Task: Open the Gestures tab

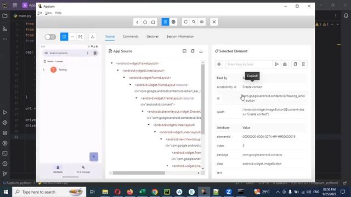Action: click(152, 37)
